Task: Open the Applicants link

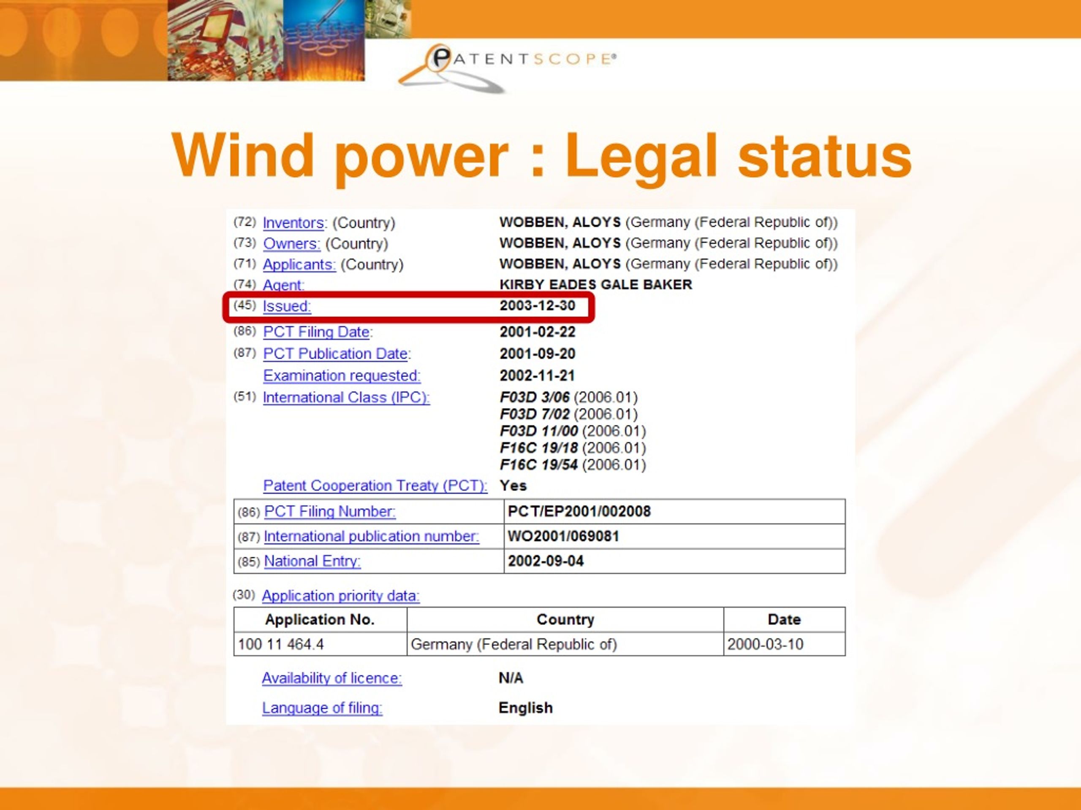Action: click(x=299, y=265)
